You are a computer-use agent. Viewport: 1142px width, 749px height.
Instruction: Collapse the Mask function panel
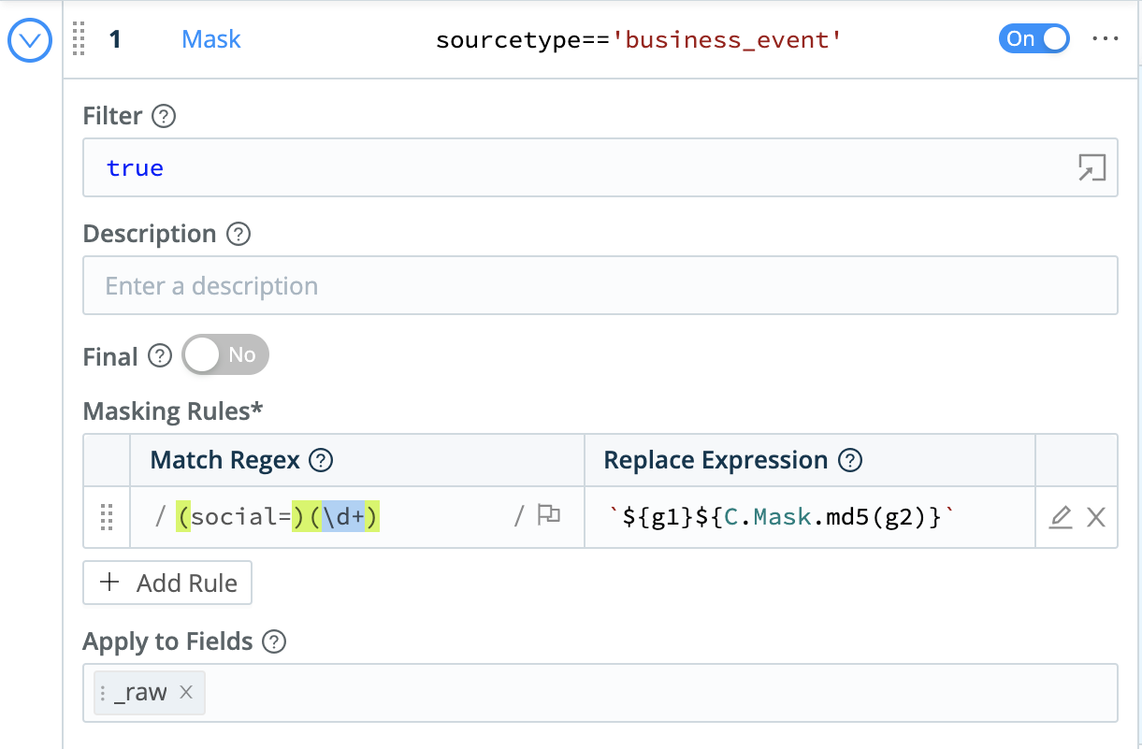click(29, 40)
